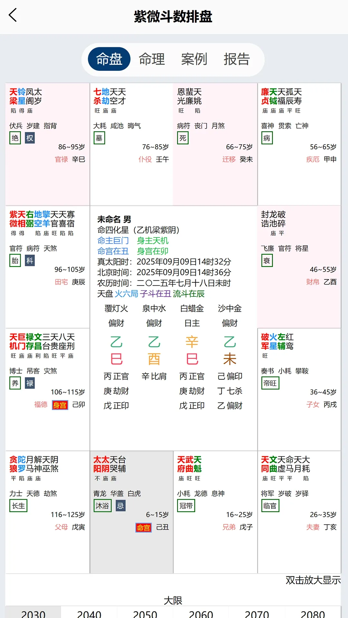Screen dimensions: 348x618
Task: Tap the 权 badge in 官禄 palace
Action: coord(30,138)
